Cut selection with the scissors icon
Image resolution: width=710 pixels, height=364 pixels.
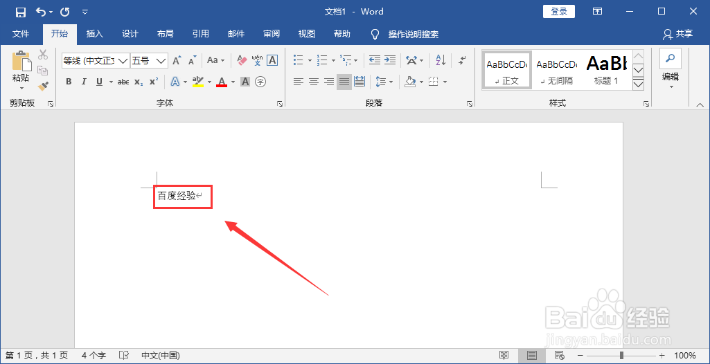(x=43, y=55)
